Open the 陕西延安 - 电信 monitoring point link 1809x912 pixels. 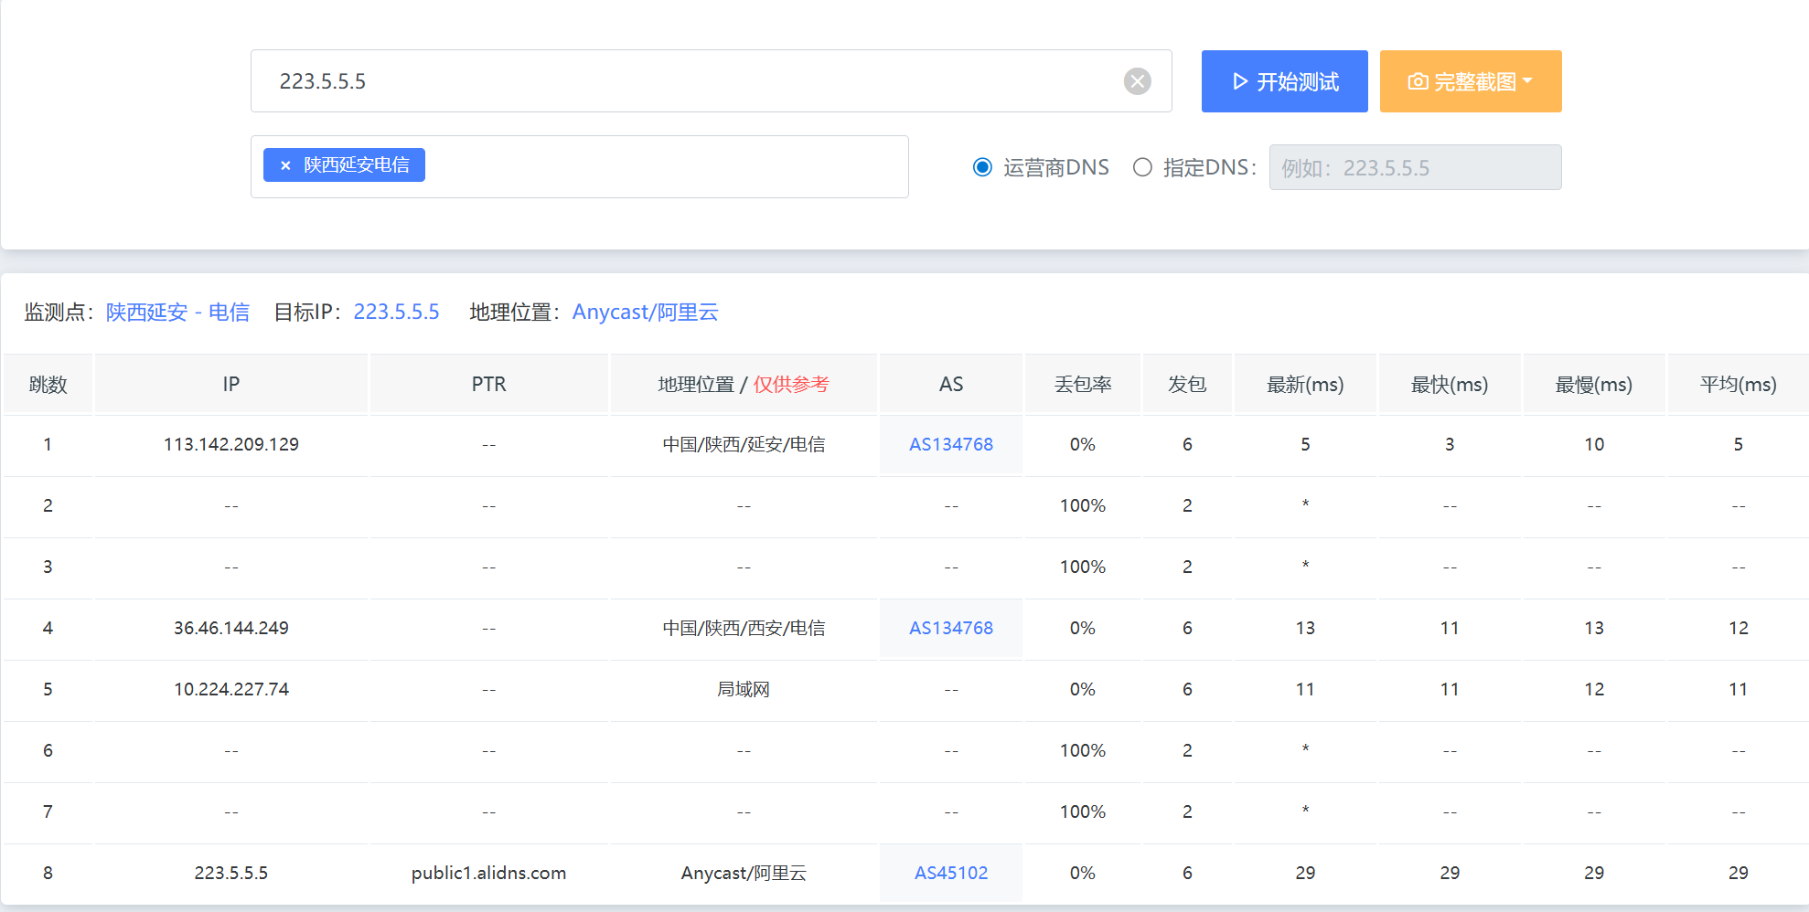point(178,312)
